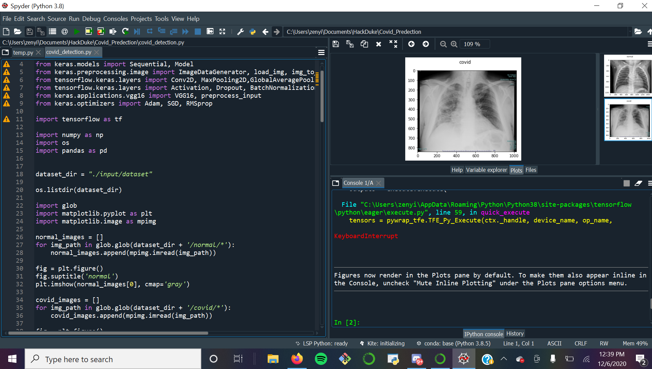Click the plot zoom percentage field
The width and height of the screenshot is (652, 369).
475,44
